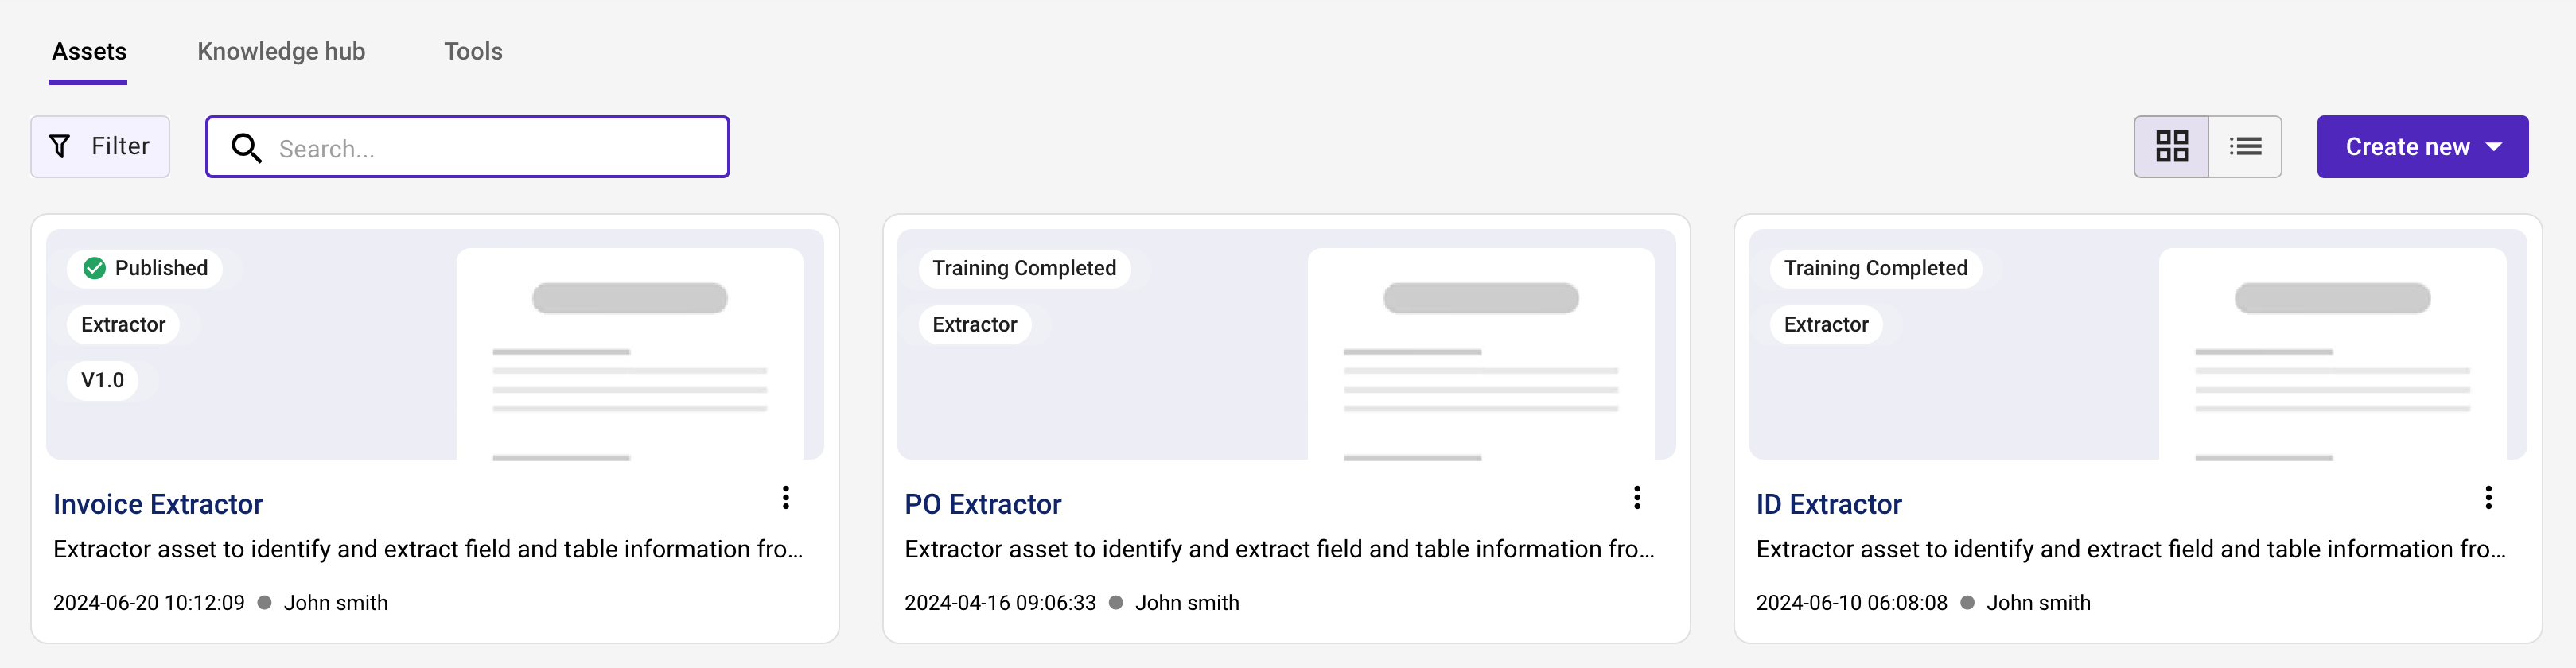Open the PO Extractor title link
This screenshot has width=2576, height=668.
pos(983,504)
